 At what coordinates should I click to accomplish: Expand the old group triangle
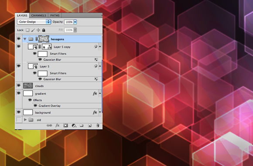25,120
